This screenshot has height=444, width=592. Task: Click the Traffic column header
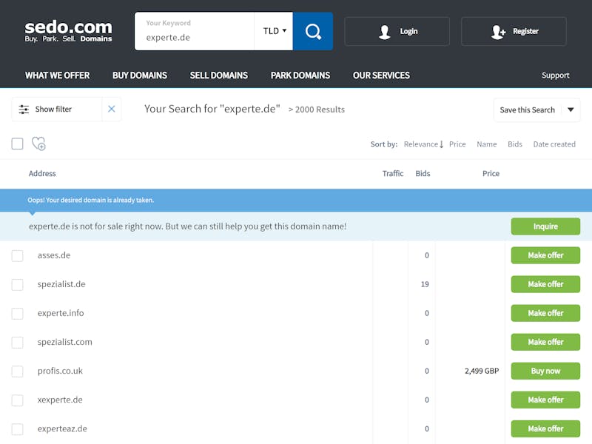pyautogui.click(x=393, y=173)
